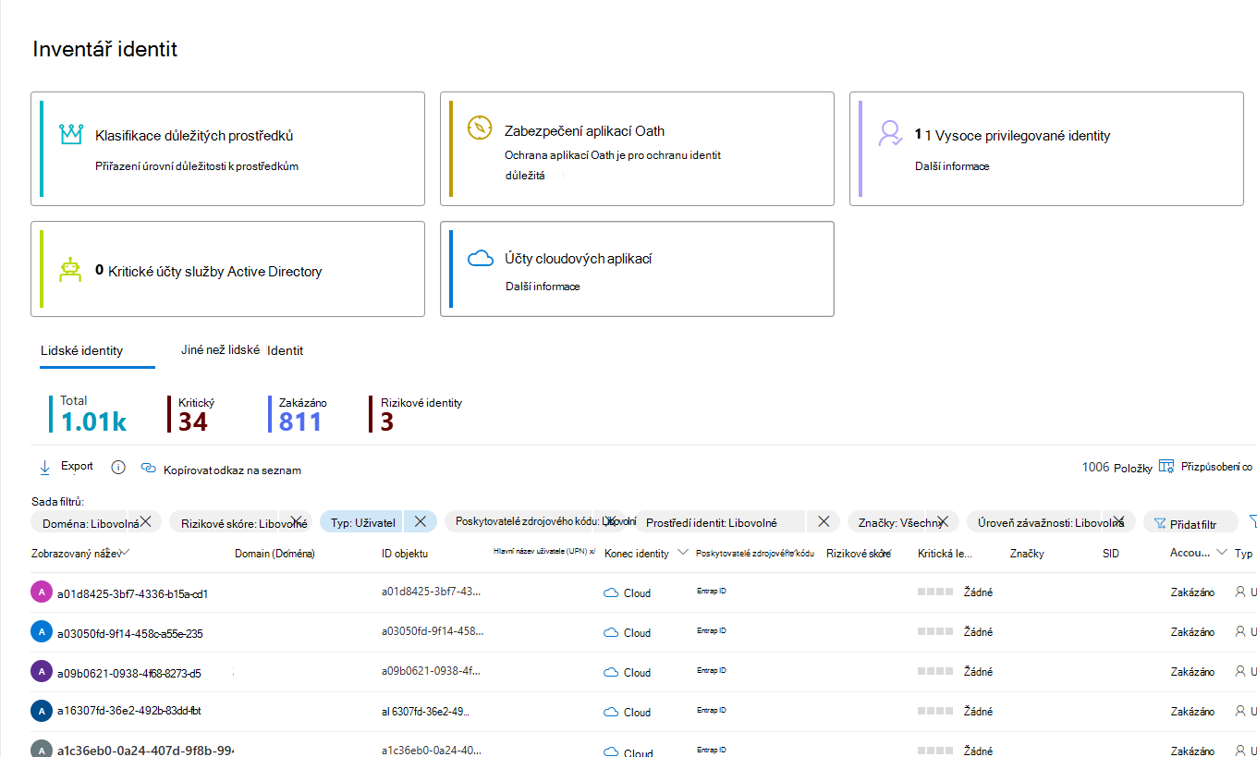
Task: Click the Rizikové skóre column header
Action: pyautogui.click(x=859, y=554)
